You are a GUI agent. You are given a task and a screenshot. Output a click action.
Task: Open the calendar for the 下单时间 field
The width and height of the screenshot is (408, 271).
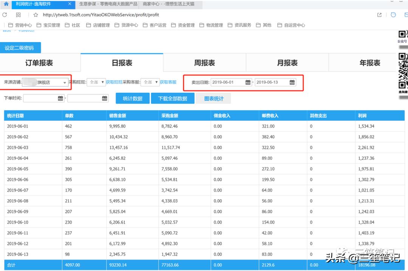(x=60, y=98)
